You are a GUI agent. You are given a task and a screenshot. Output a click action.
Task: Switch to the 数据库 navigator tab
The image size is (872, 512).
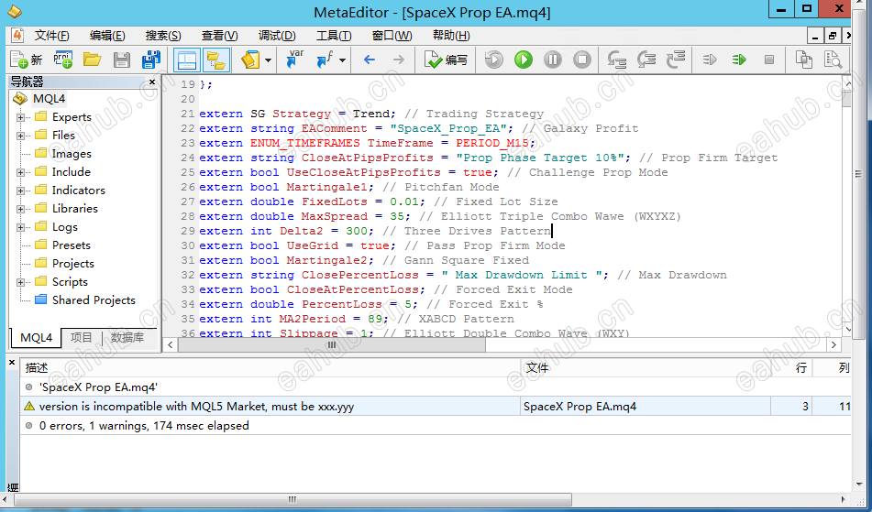coord(127,337)
